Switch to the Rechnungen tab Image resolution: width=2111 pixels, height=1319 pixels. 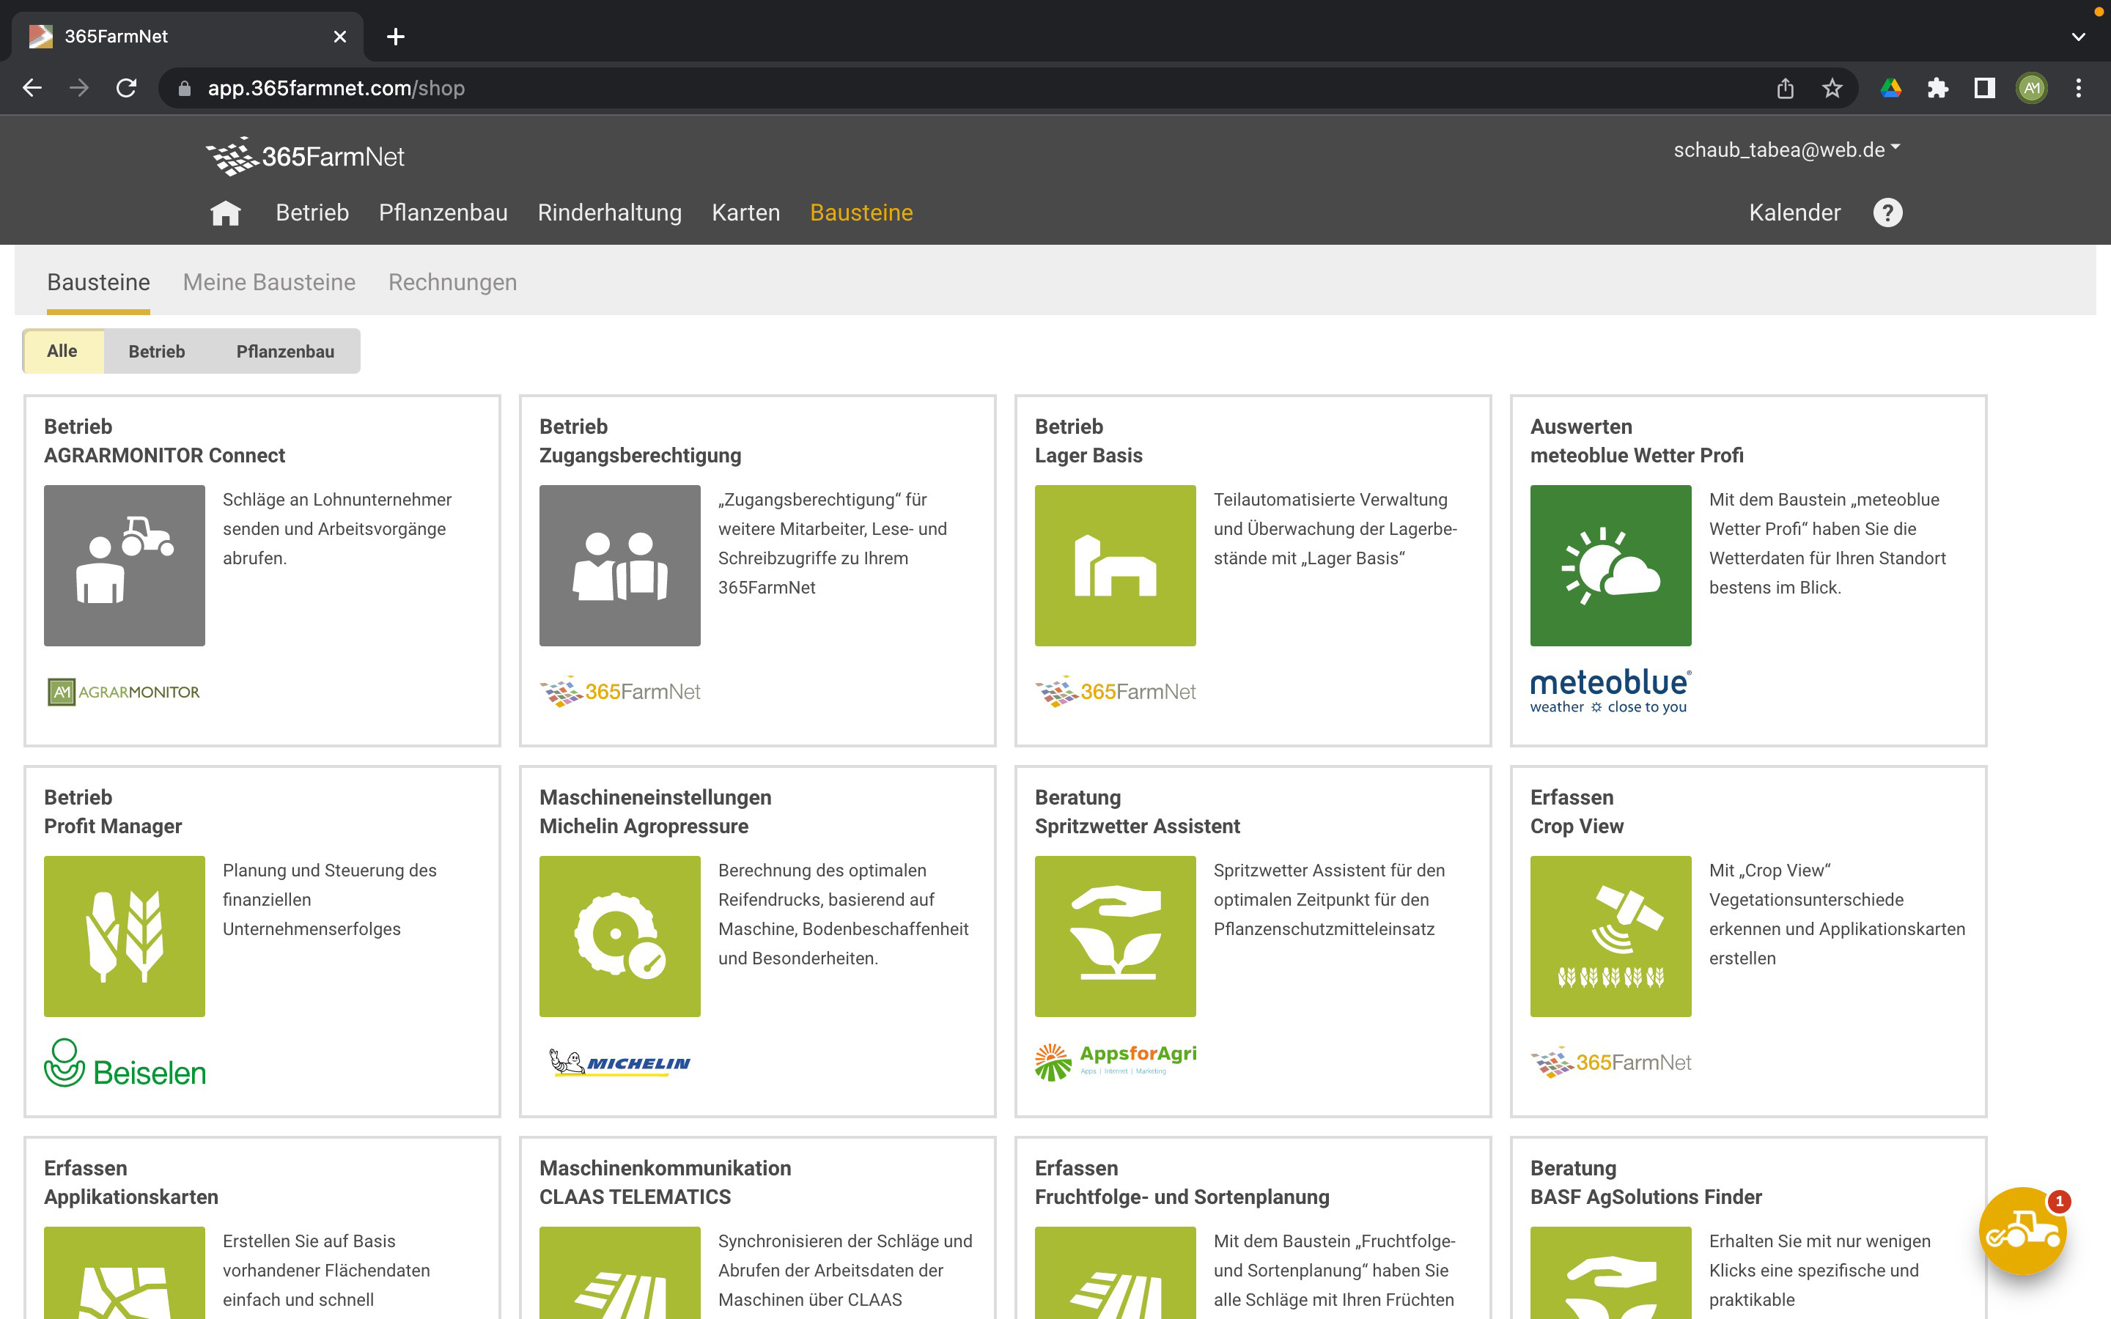point(453,282)
